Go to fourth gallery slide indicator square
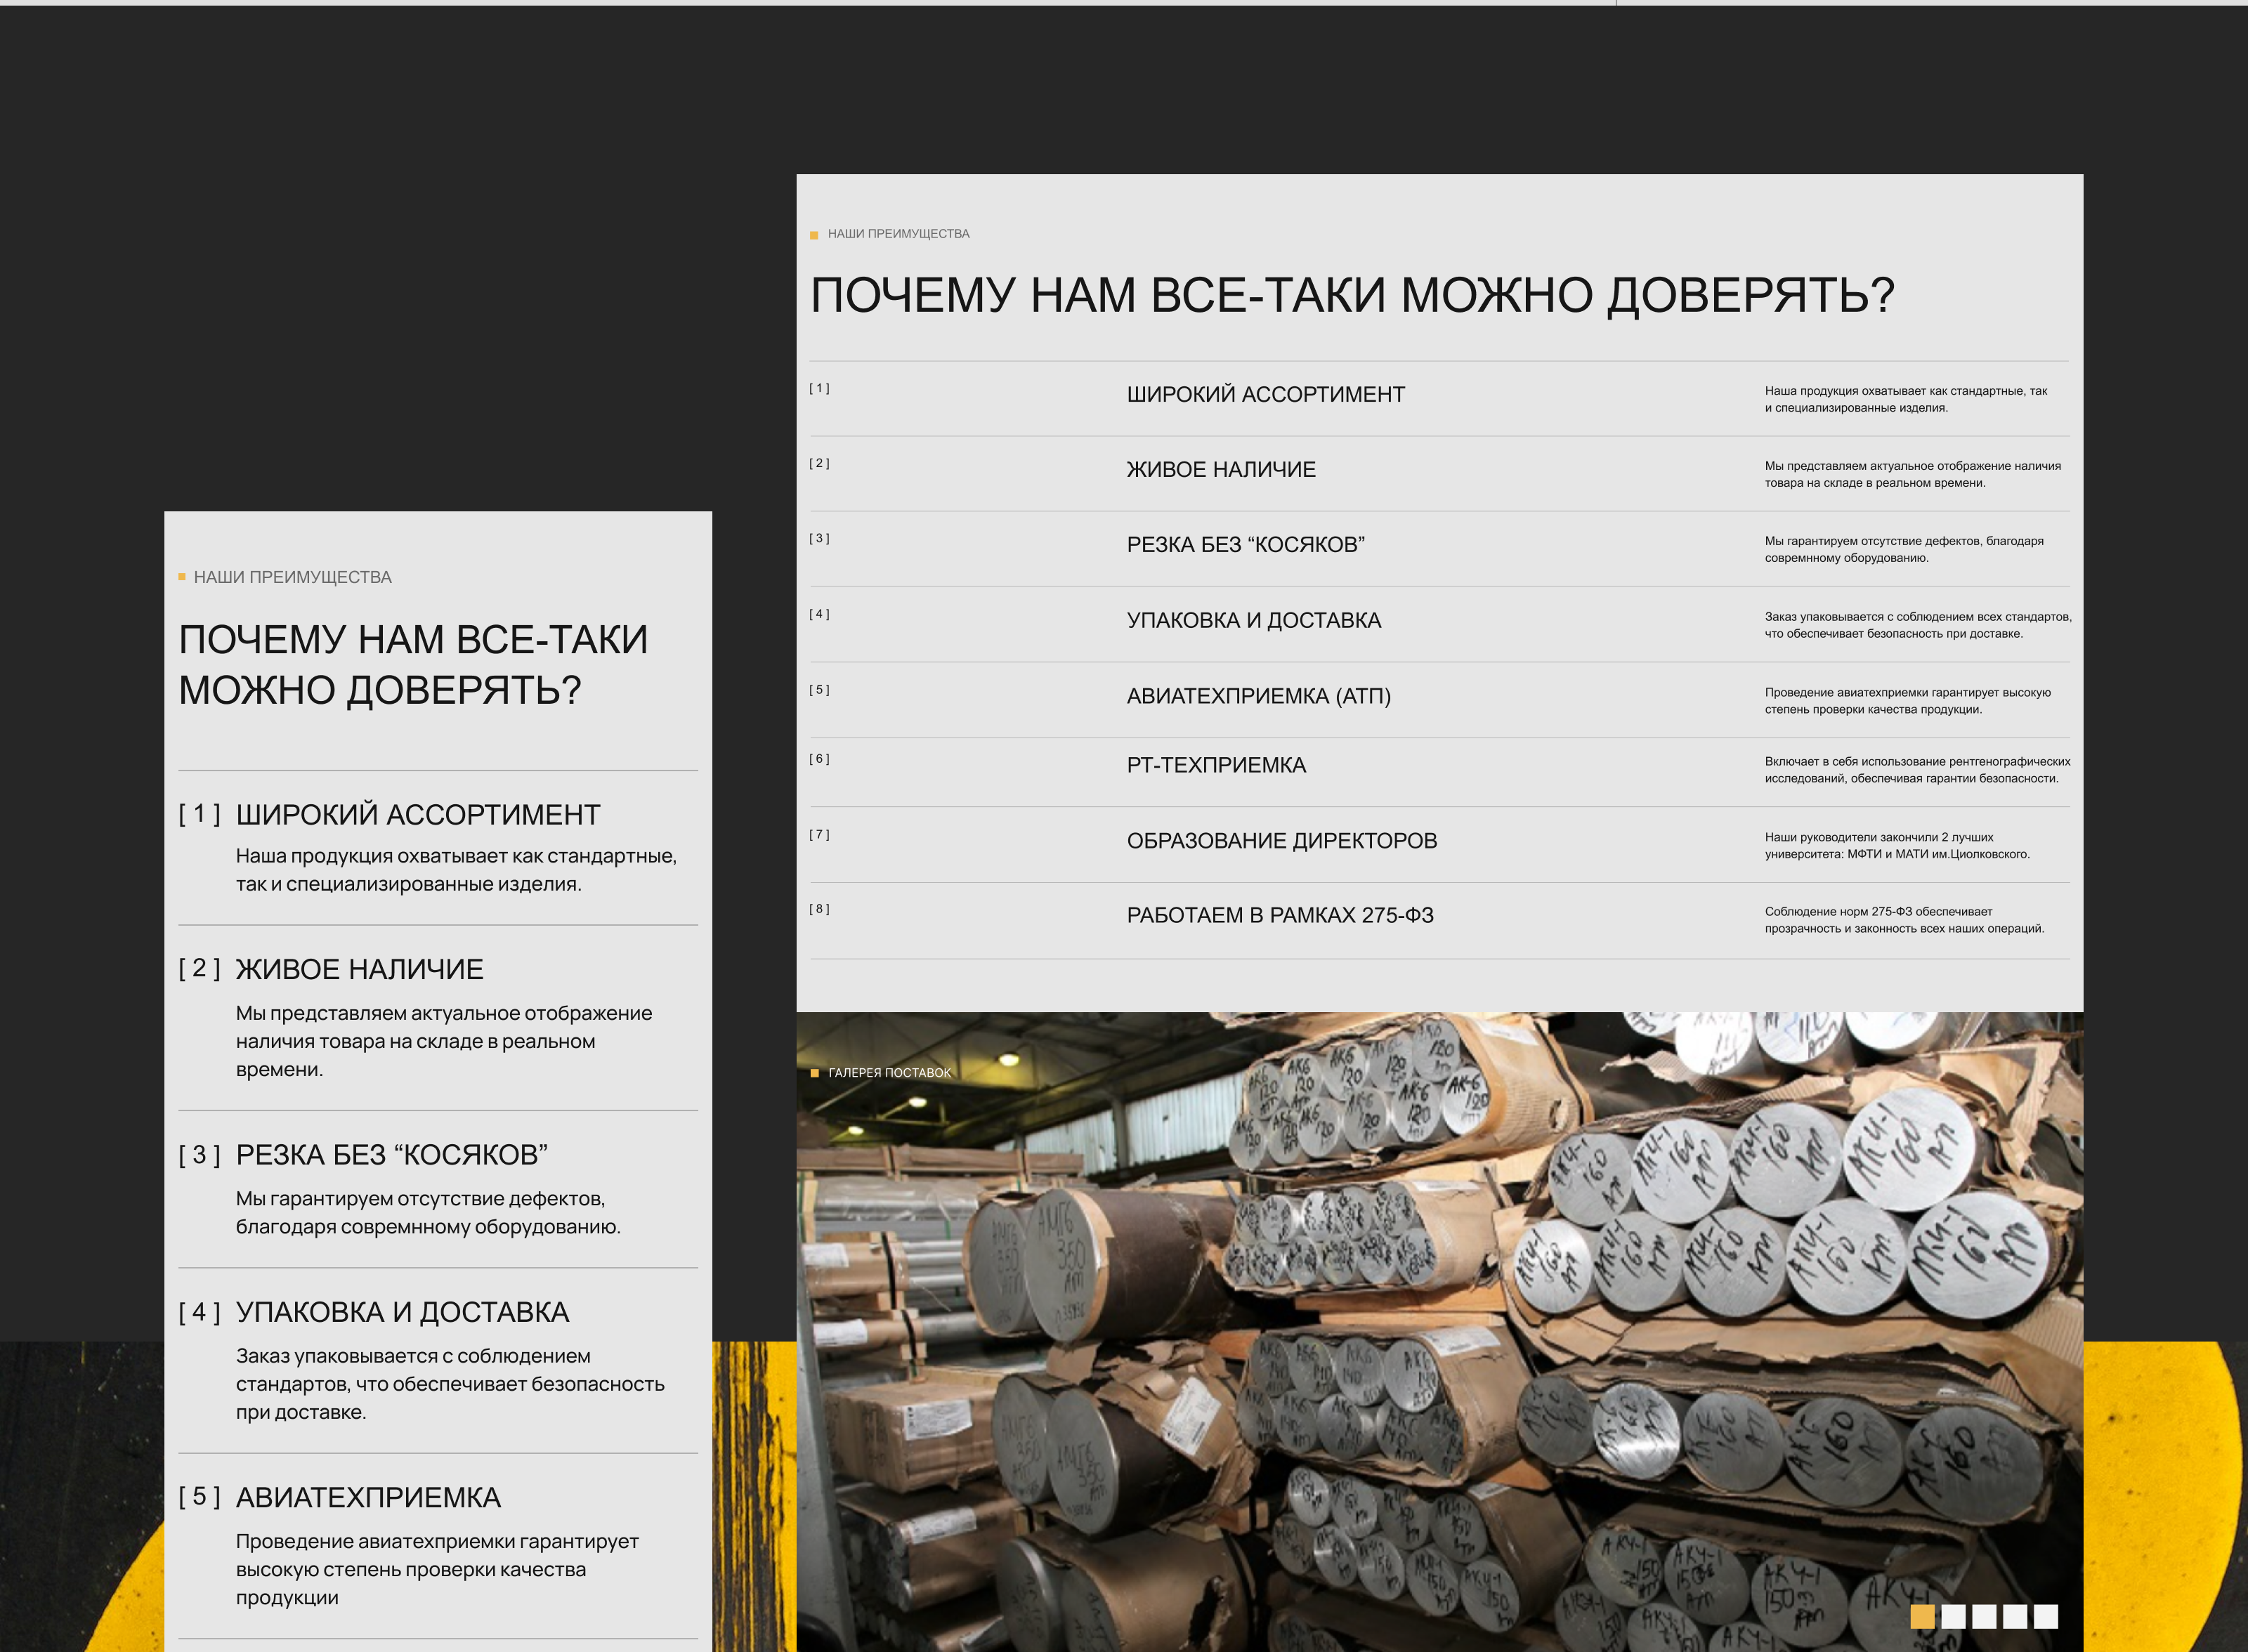2248x1652 pixels. tap(2015, 1616)
